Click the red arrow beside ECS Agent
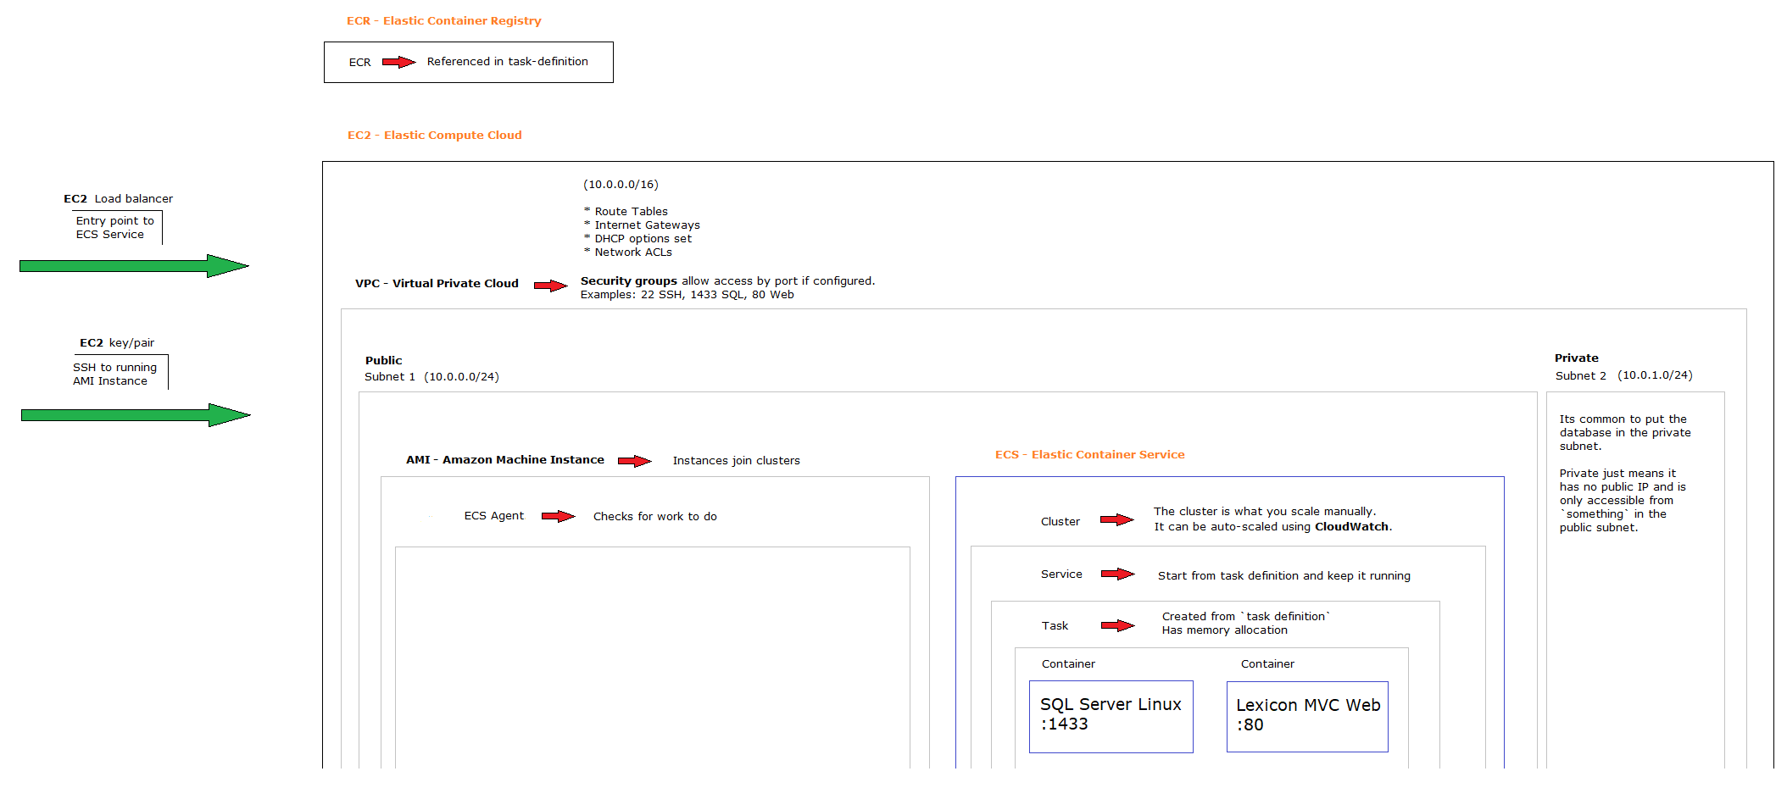Viewport: 1787px width, 788px height. coord(558,516)
